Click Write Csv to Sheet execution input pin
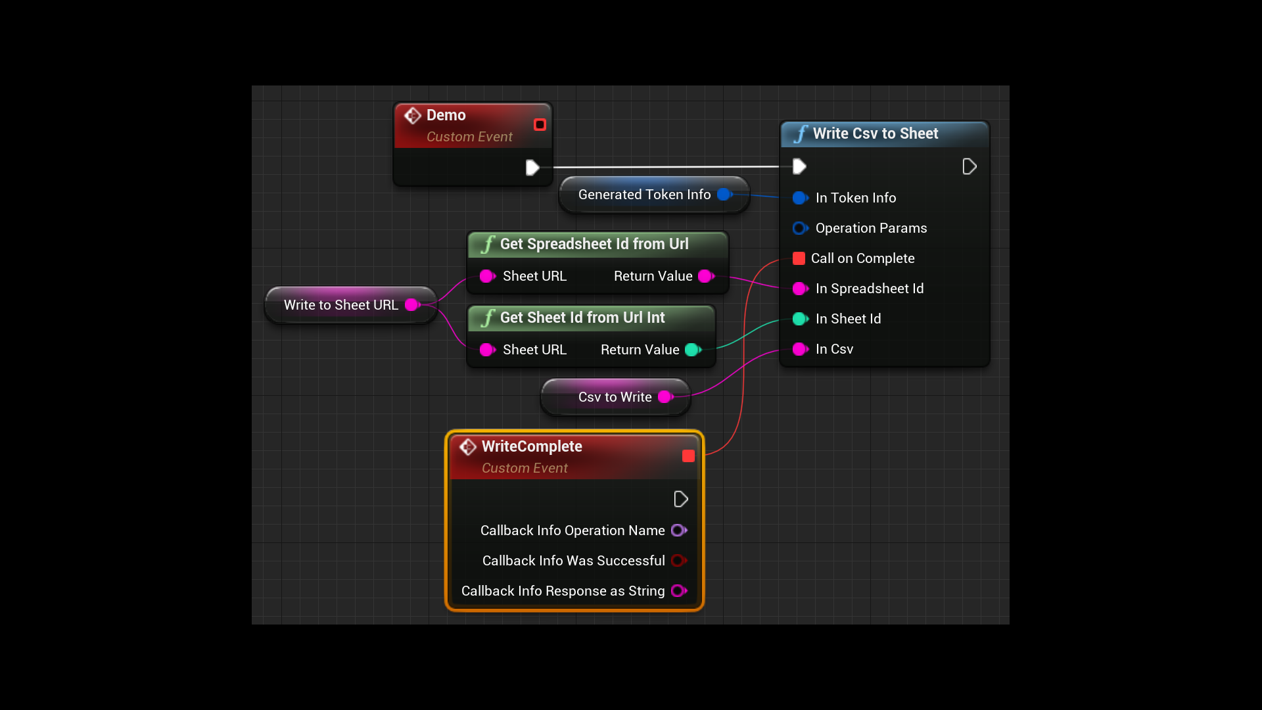The width and height of the screenshot is (1262, 710). coord(799,166)
